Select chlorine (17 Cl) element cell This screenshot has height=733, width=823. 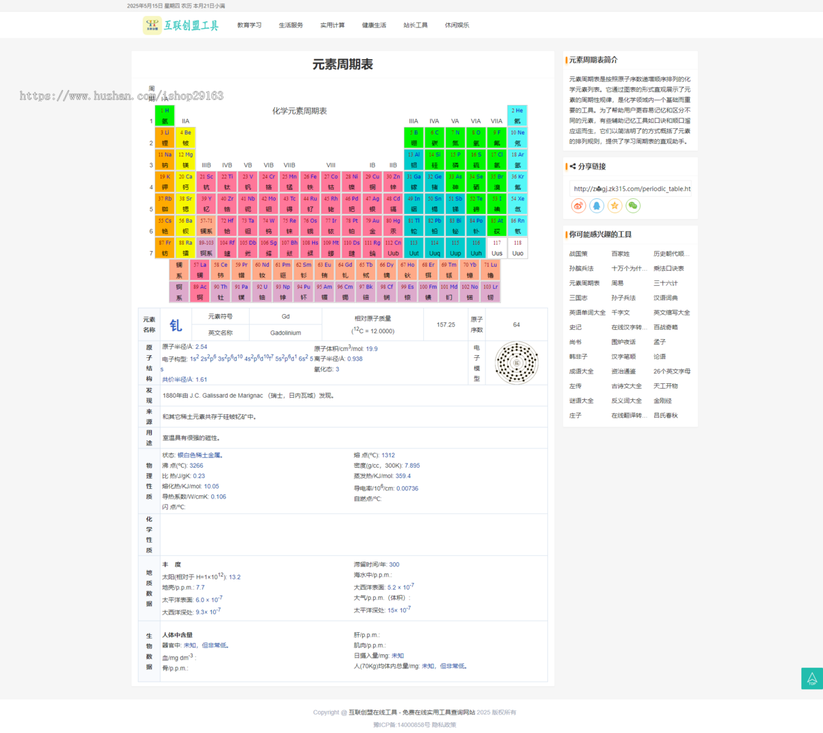pyautogui.click(x=497, y=159)
